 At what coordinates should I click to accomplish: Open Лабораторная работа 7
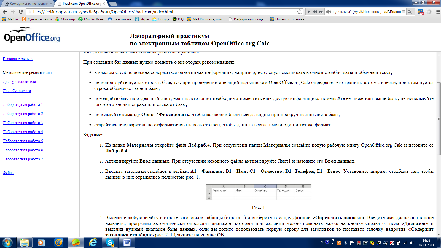tap(23, 159)
